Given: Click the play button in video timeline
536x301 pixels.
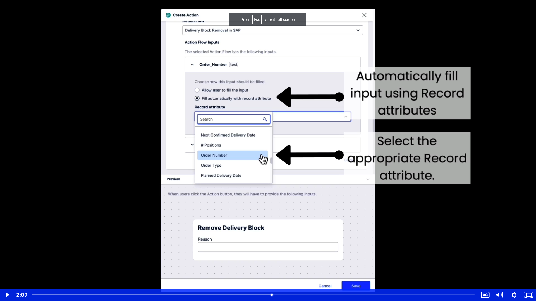Looking at the screenshot, I should tap(7, 294).
